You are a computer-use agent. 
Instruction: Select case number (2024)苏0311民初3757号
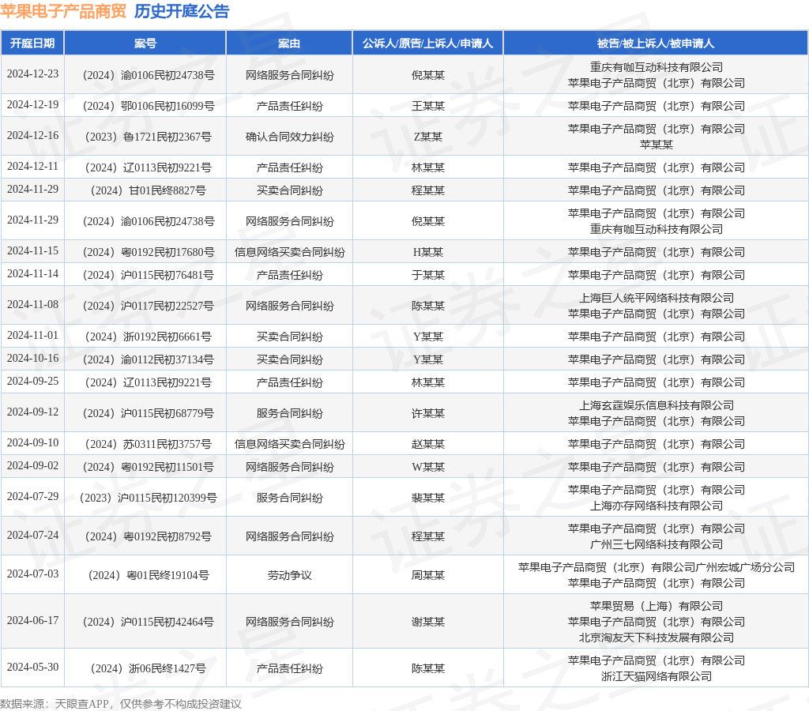click(x=148, y=444)
